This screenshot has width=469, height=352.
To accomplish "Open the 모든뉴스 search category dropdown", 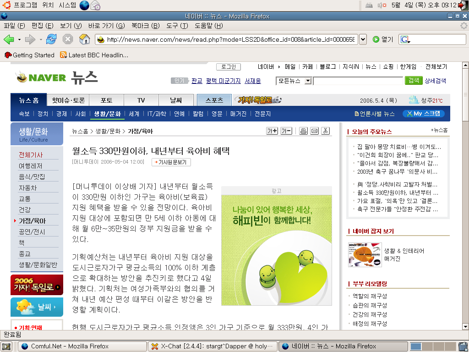I will tap(294, 81).
